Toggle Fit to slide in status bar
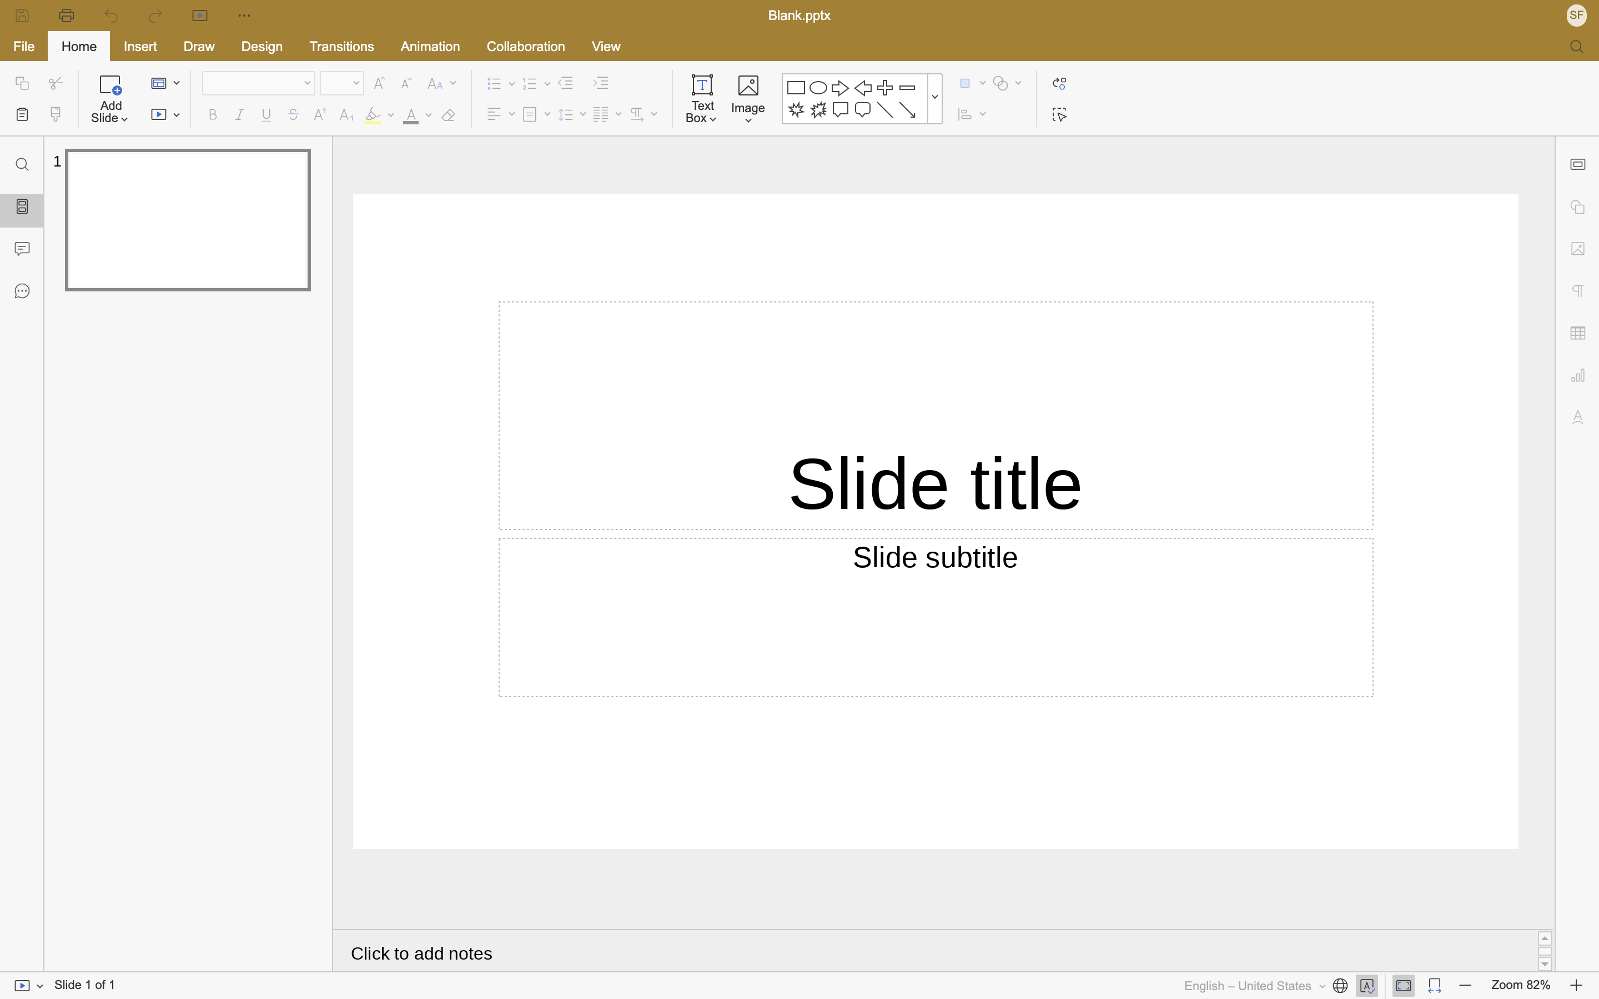 tap(1404, 986)
